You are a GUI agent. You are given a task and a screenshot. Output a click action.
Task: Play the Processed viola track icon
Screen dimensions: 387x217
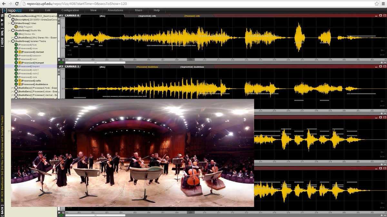coord(16,77)
